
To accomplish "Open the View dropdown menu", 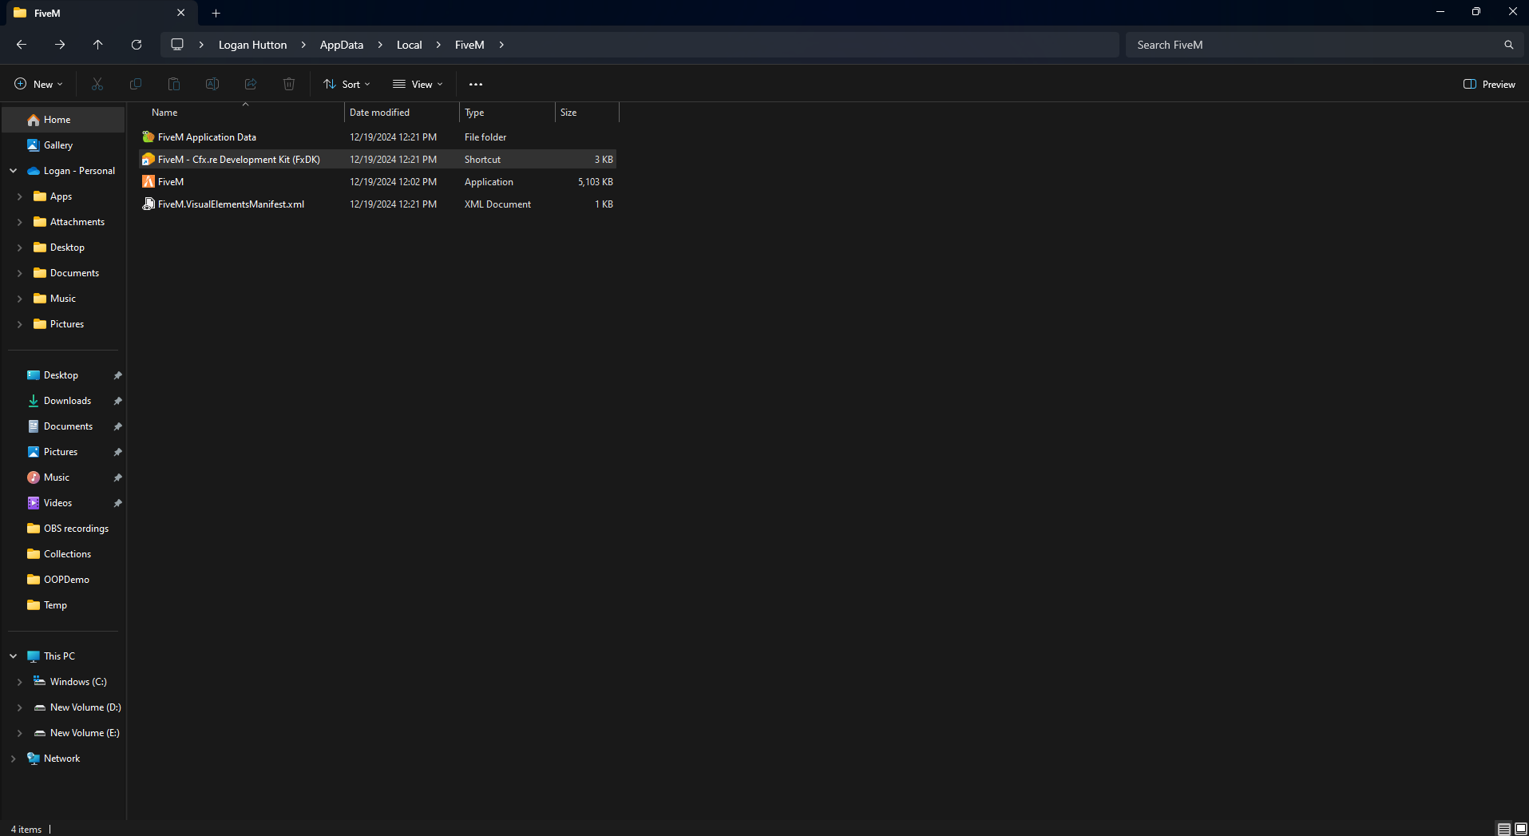I will point(418,84).
